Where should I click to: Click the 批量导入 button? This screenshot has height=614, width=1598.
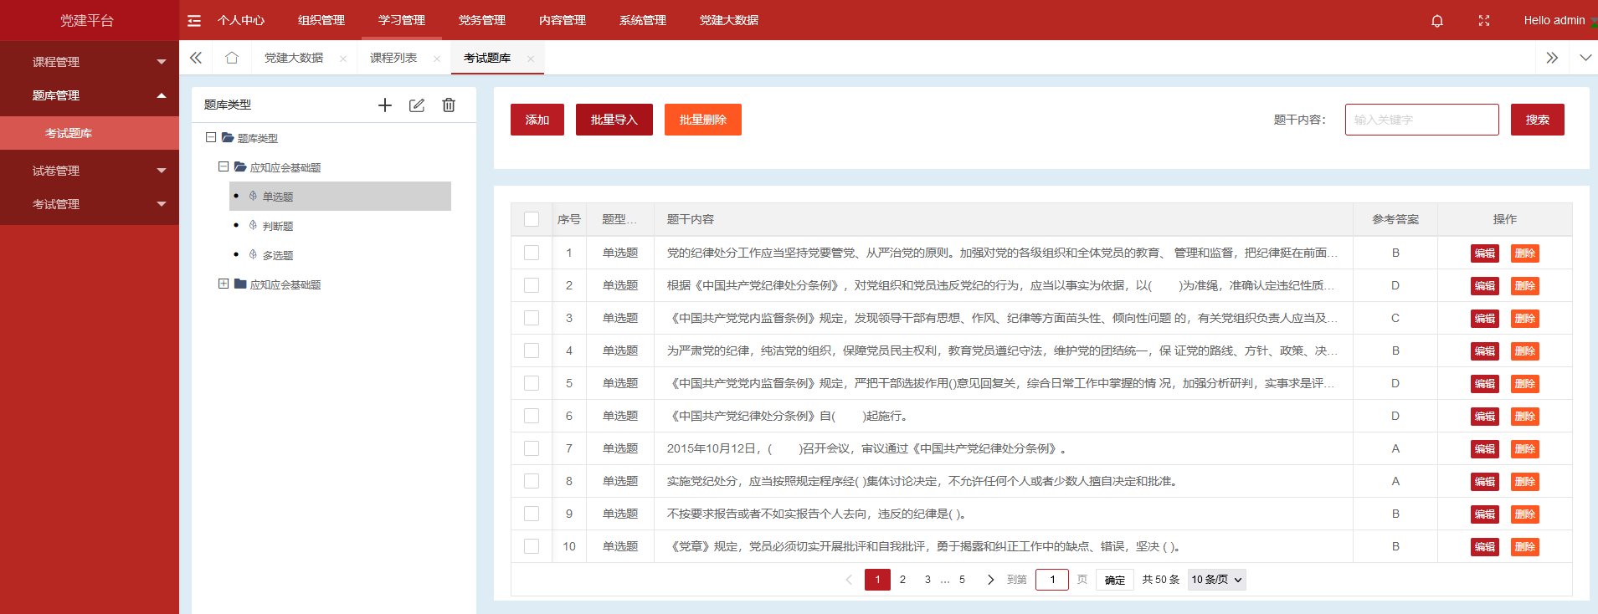coord(614,120)
